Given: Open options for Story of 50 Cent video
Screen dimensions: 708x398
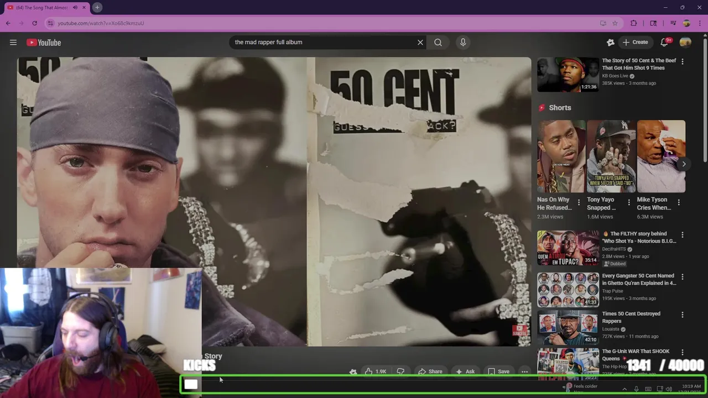Looking at the screenshot, I should 682,61.
